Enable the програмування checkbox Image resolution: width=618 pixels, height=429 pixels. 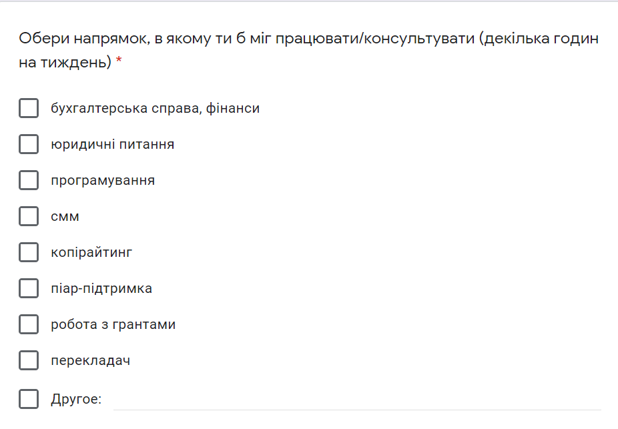[x=29, y=180]
